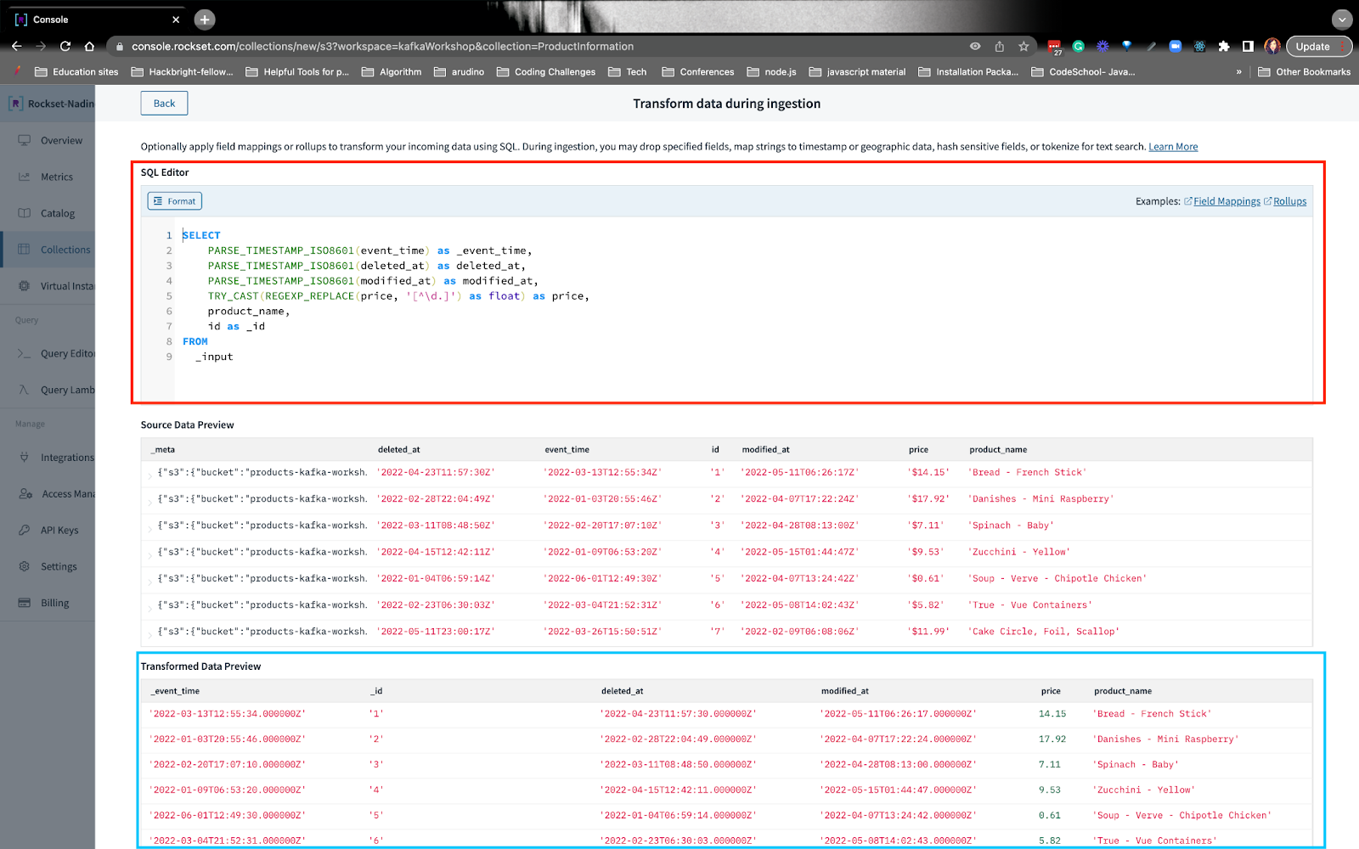Image resolution: width=1359 pixels, height=849 pixels.
Task: Format the SQL with the Format button
Action: [175, 201]
